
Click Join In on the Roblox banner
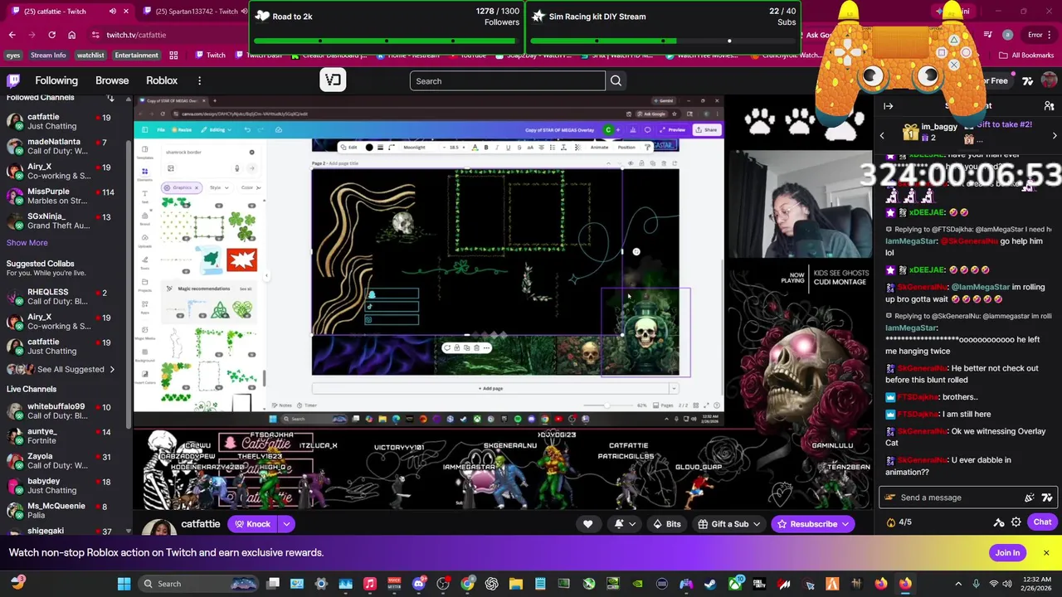pyautogui.click(x=1007, y=553)
